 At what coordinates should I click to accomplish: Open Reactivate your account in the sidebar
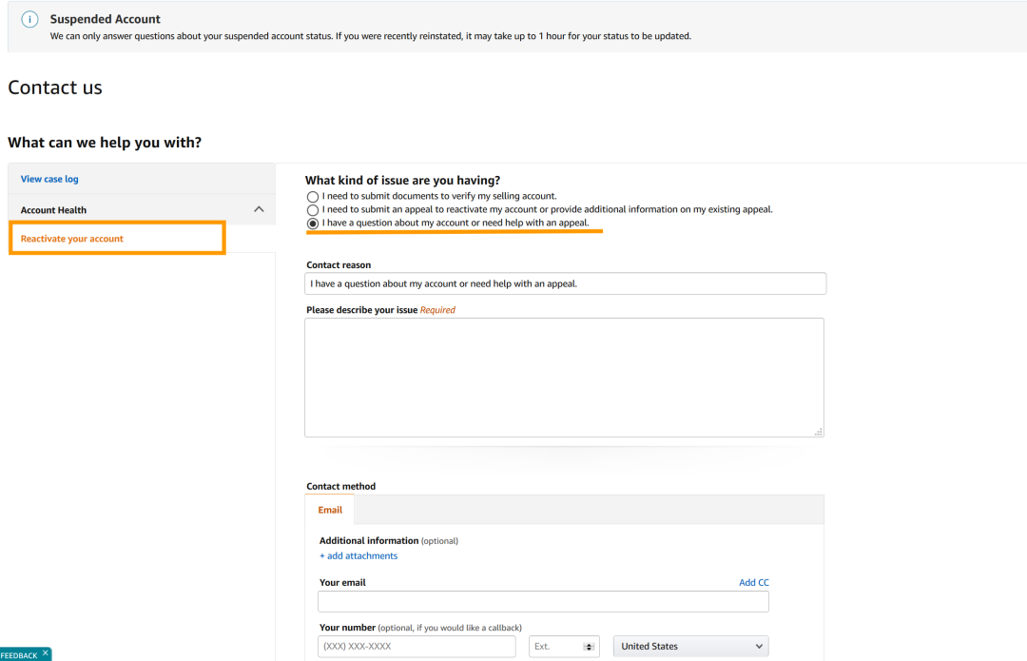[72, 239]
